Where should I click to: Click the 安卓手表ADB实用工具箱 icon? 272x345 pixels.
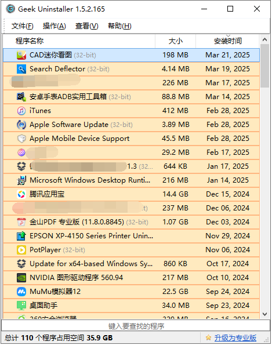coord(21,97)
